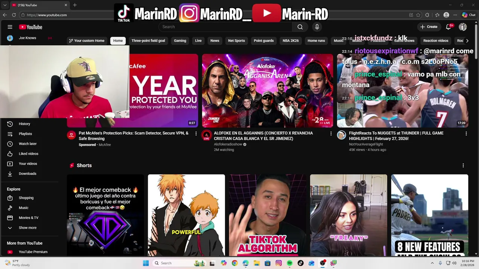Open the YouTube hamburger guide menu
The height and width of the screenshot is (269, 479).
pos(10,27)
